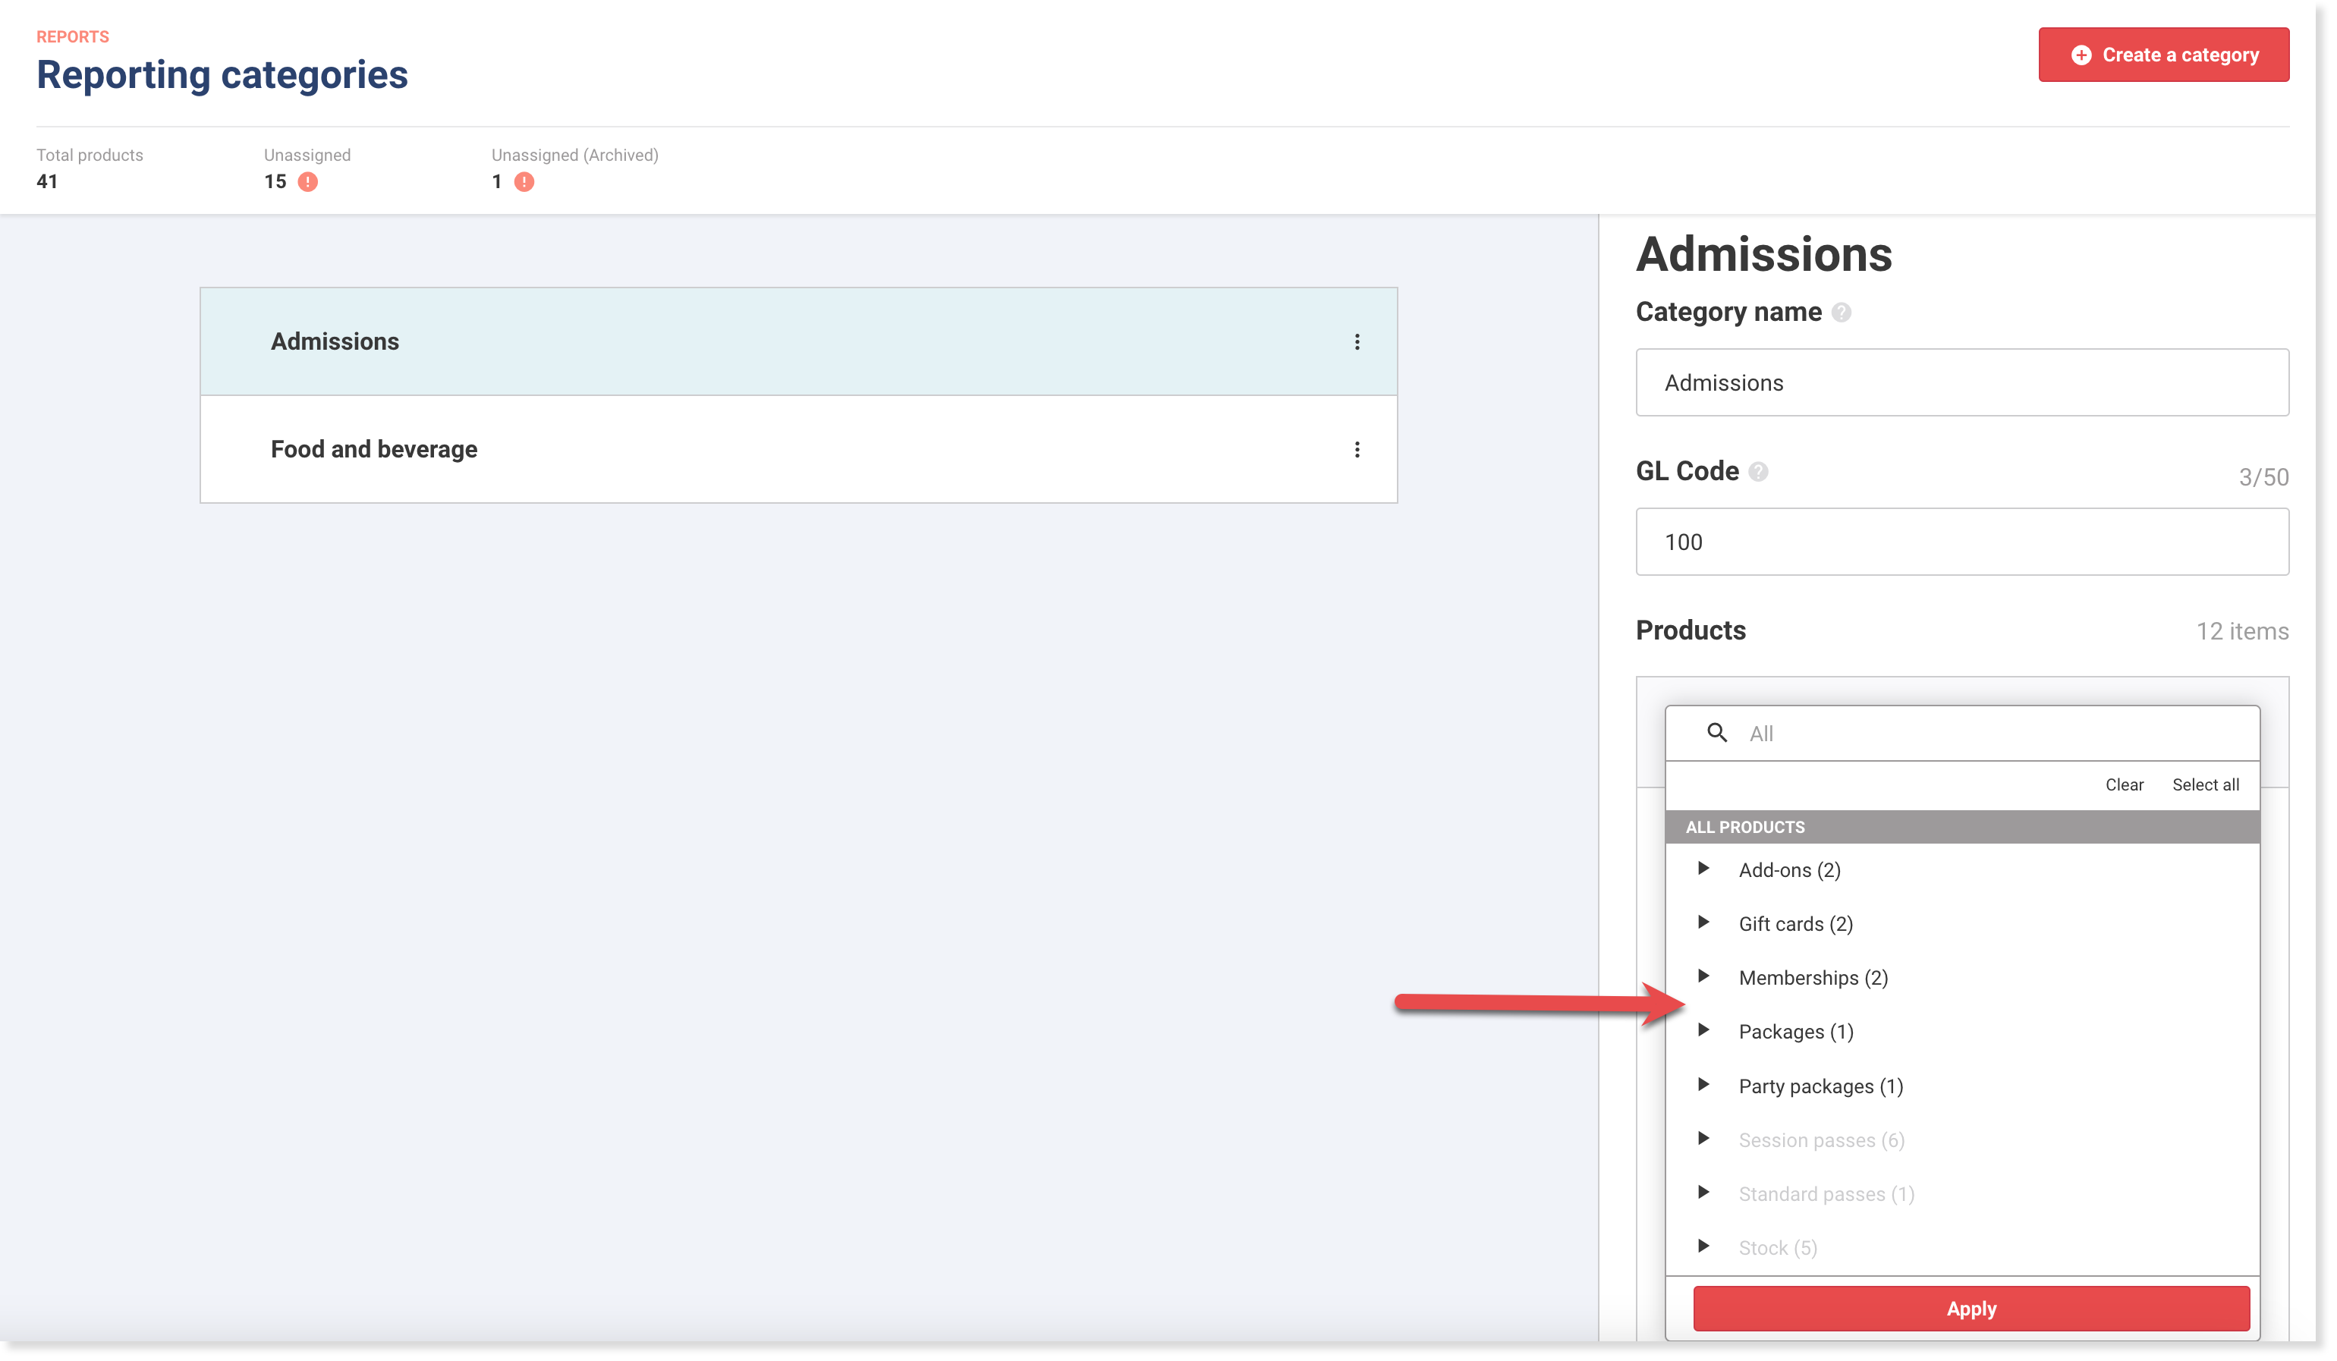This screenshot has width=2337, height=1361.
Task: Click the Total products count 41
Action: pyautogui.click(x=46, y=182)
